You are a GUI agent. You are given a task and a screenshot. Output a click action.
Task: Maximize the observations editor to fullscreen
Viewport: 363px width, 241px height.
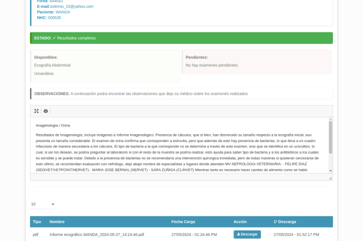(36, 111)
